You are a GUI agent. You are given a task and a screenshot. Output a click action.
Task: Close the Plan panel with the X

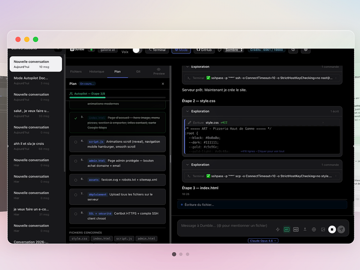(163, 84)
